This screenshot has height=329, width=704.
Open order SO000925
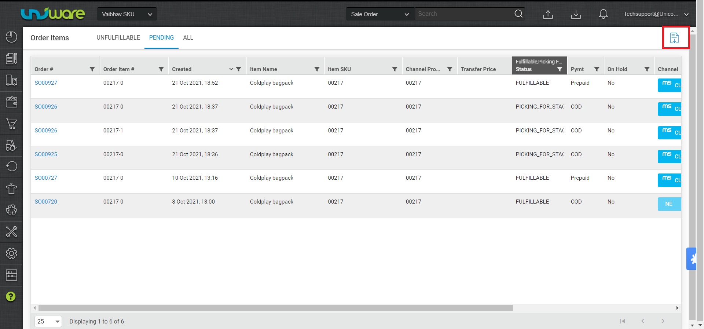(46, 154)
